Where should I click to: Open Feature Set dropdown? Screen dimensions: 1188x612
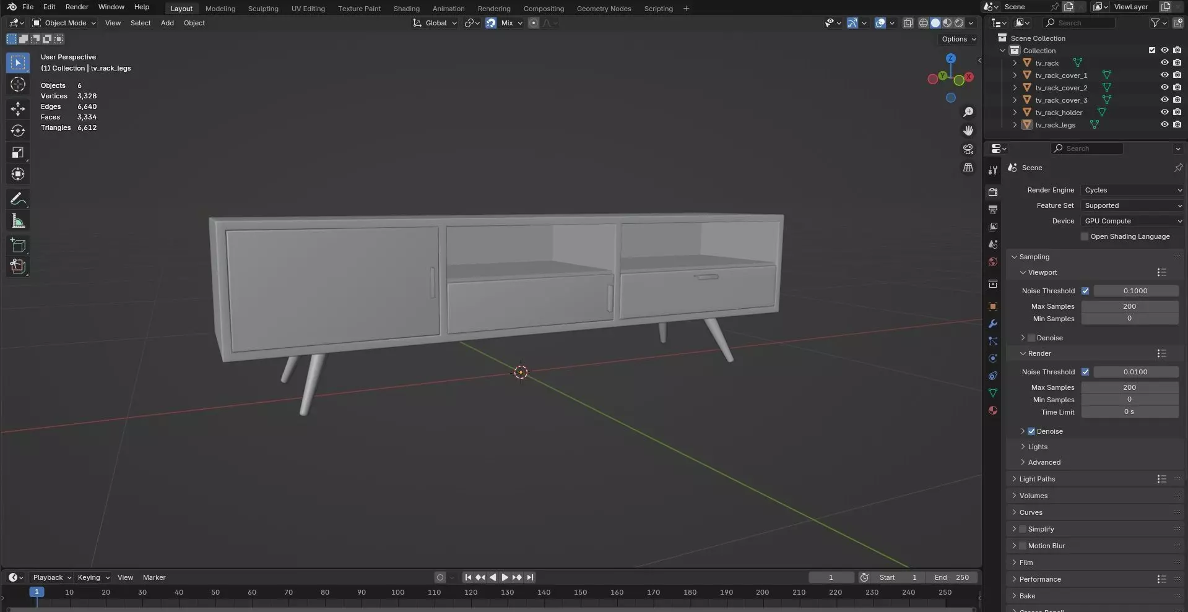click(x=1133, y=205)
